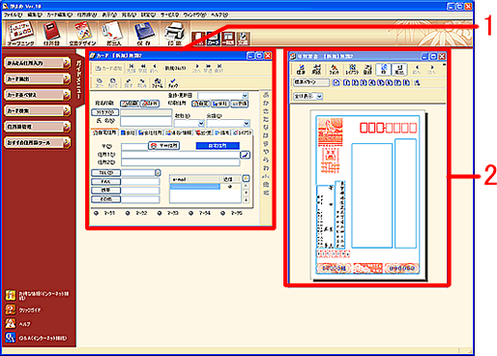Open the オープニング opening screen icon

point(20,33)
